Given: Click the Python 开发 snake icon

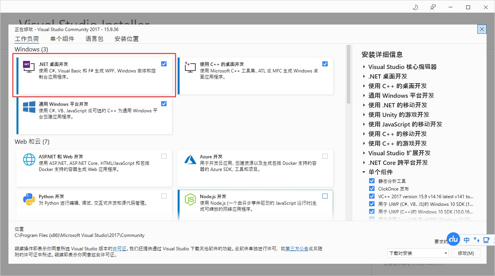Looking at the screenshot, I should click(x=29, y=199).
